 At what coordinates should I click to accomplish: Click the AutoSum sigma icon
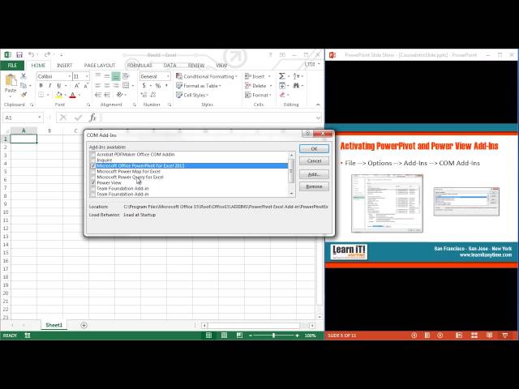tap(281, 76)
